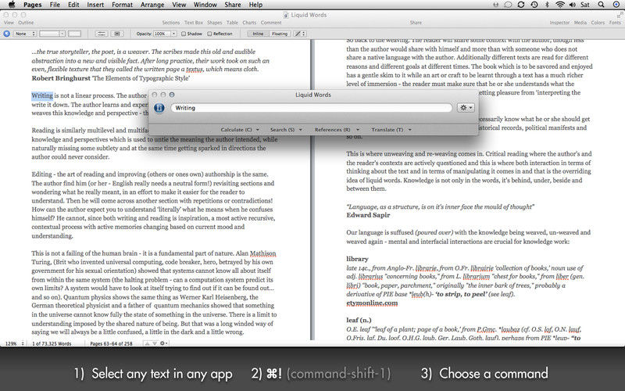
Task: Open the status bar gear menu
Action: pyautogui.click(x=163, y=343)
